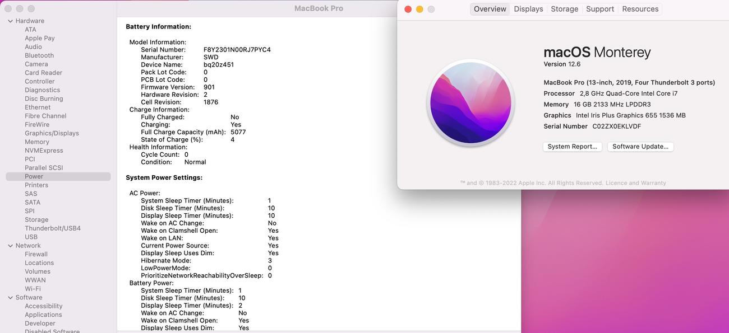Screen dimensions: 729x333
Task: Select Firewall under Network
Action: (36, 254)
